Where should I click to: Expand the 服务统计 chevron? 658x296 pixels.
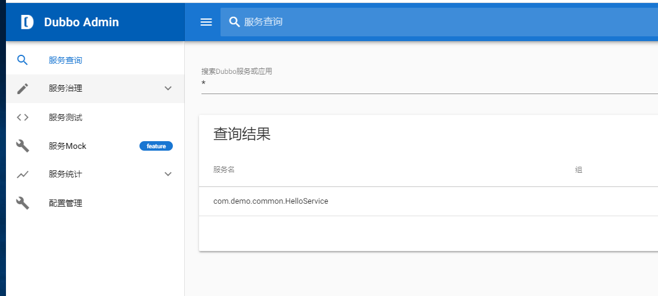168,175
